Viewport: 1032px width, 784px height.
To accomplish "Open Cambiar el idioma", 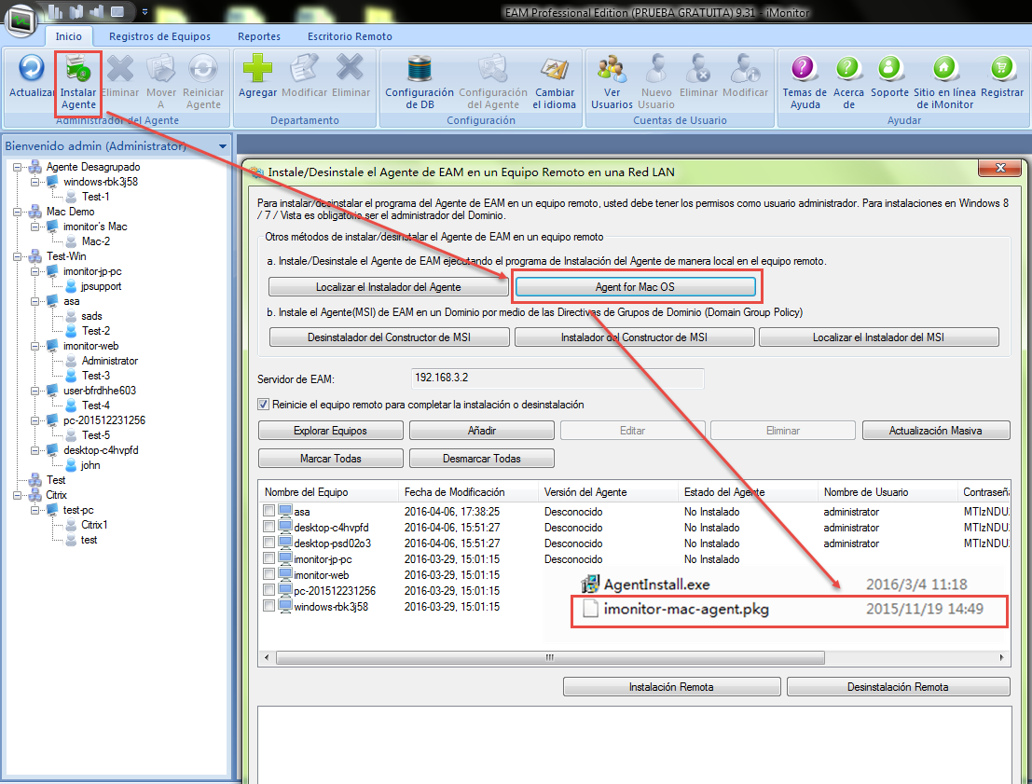I will coord(554,82).
